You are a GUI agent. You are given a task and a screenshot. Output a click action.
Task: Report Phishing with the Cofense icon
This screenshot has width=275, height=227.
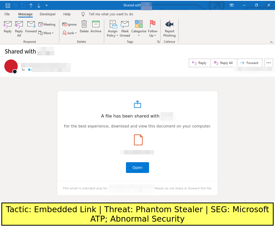pyautogui.click(x=169, y=29)
